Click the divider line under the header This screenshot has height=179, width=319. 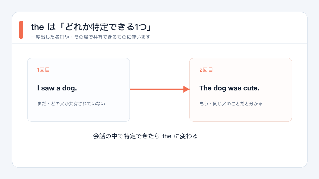(x=159, y=43)
